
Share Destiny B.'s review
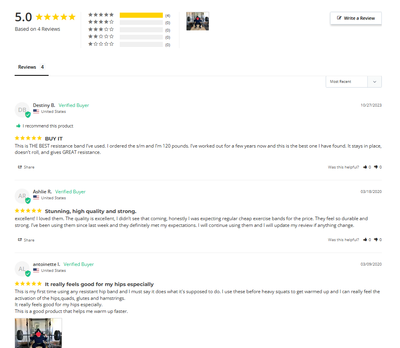click(x=26, y=167)
